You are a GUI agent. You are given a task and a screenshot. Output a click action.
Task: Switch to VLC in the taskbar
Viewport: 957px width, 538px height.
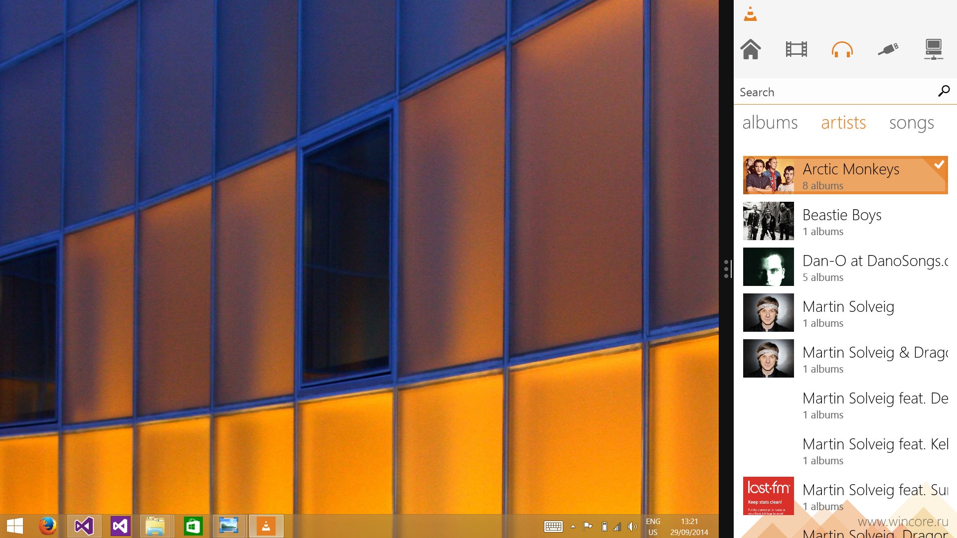pos(266,526)
